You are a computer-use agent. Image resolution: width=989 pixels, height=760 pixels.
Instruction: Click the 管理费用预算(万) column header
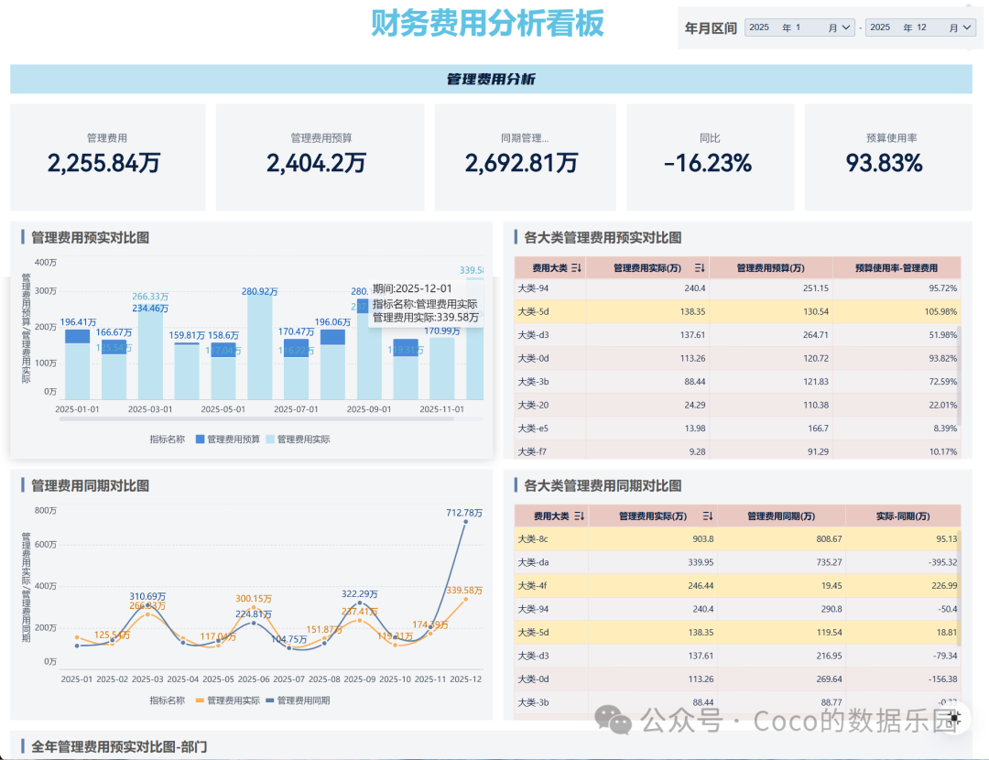[x=771, y=268]
